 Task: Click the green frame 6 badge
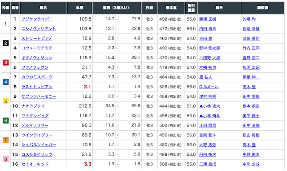[x=6, y=121]
